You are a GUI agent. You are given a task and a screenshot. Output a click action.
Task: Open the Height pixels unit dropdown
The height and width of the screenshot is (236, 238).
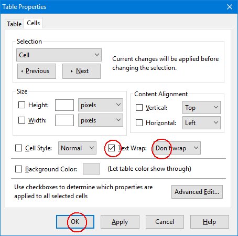point(101,105)
